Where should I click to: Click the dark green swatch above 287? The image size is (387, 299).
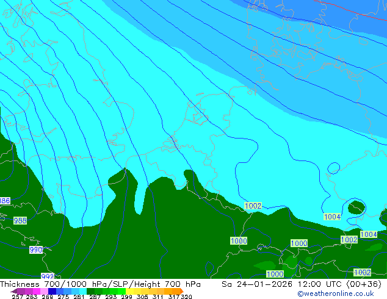click(90, 291)
